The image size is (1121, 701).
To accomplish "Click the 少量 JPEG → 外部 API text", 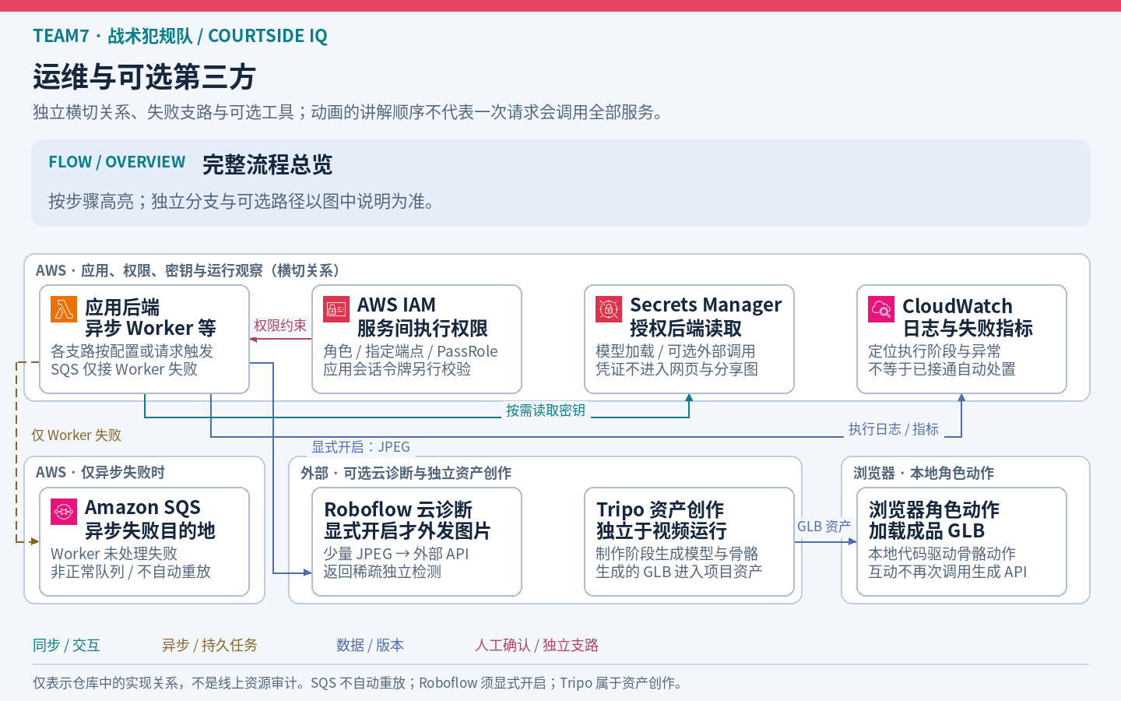I will tap(396, 554).
